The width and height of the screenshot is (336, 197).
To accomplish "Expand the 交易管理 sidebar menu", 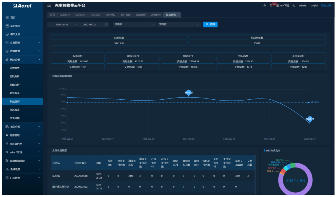I will (x=21, y=43).
